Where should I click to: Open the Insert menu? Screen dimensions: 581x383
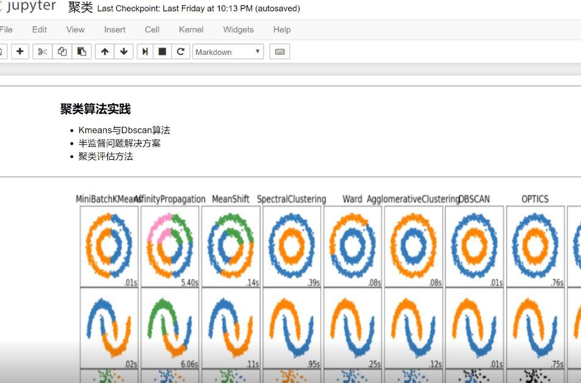[115, 29]
